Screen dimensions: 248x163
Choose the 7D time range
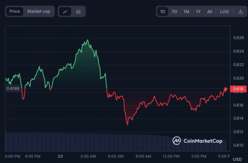point(174,12)
